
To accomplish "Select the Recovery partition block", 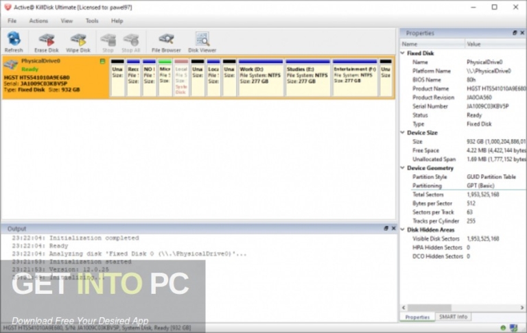I will coord(133,78).
